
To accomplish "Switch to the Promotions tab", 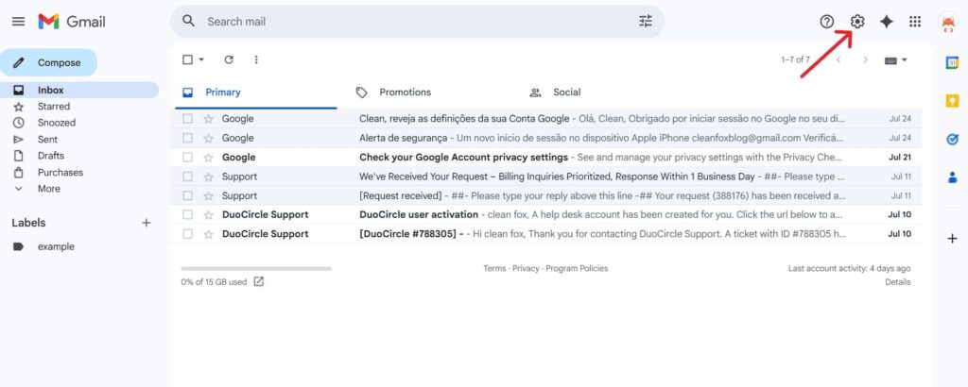I will [405, 93].
